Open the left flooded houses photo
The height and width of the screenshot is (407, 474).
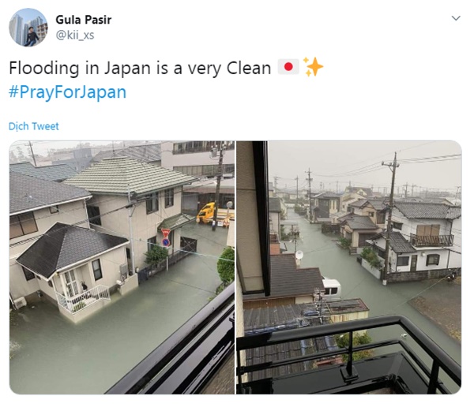coord(122,267)
